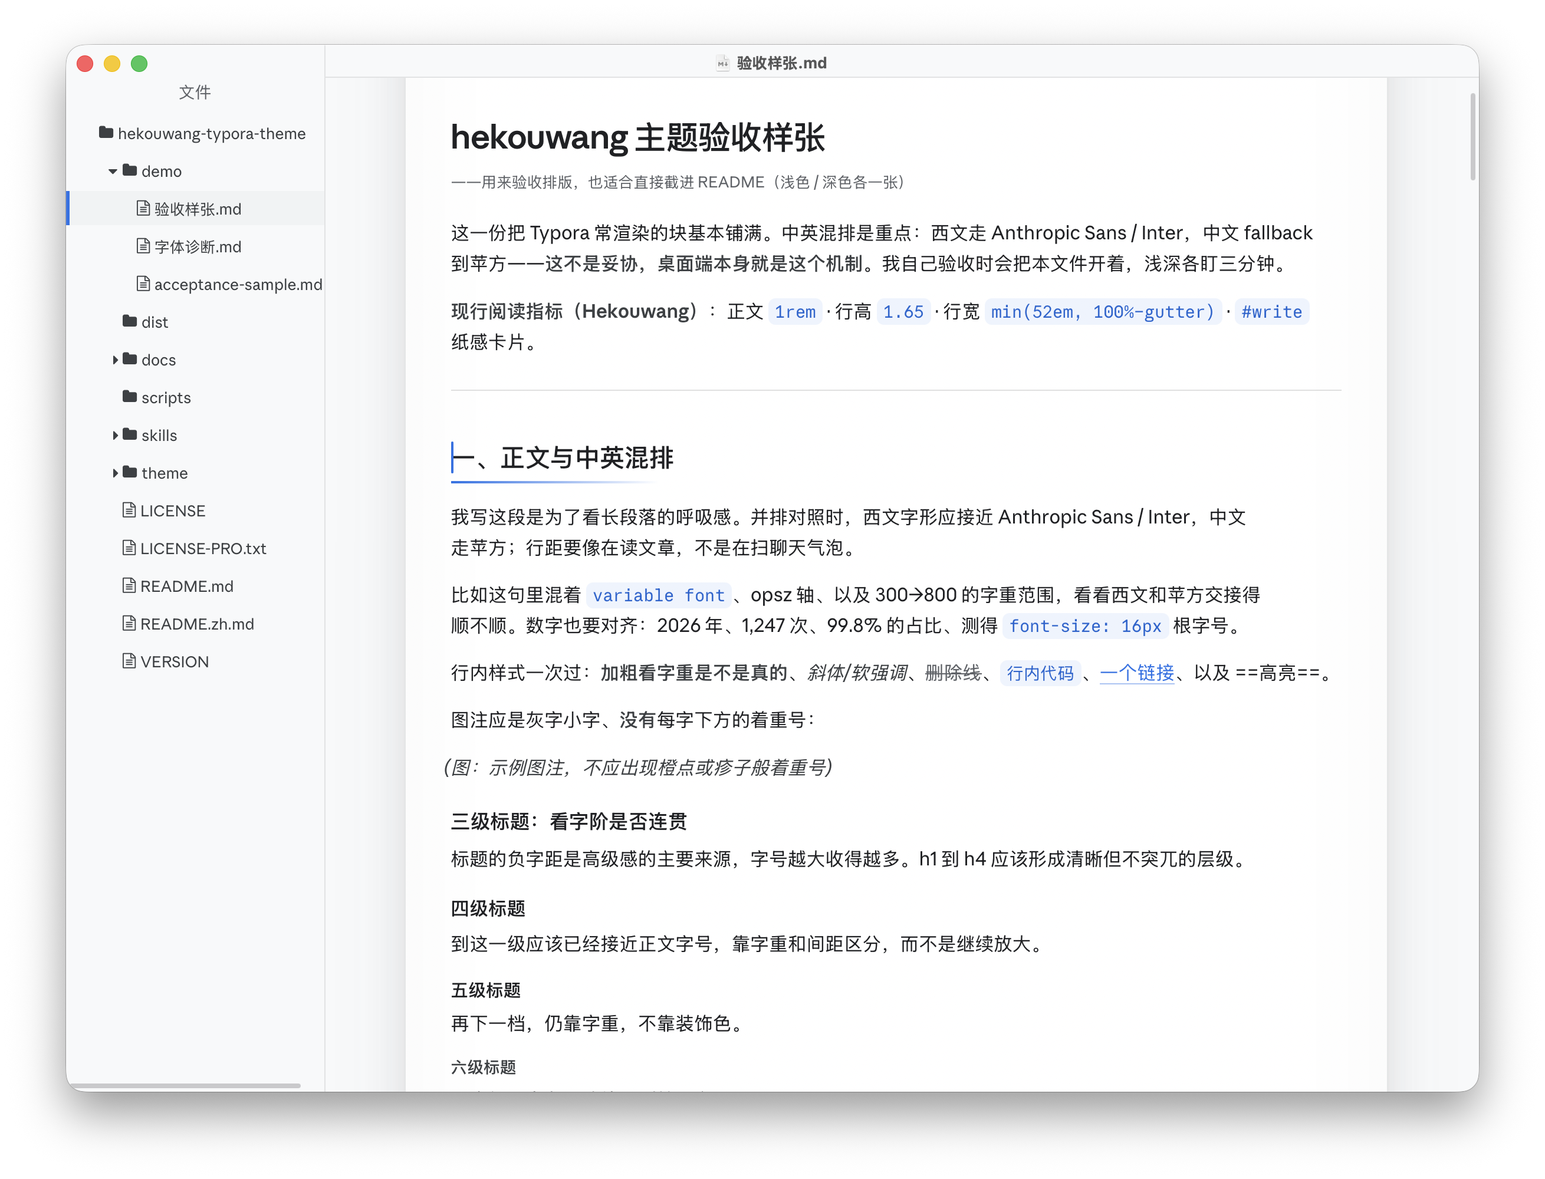Click the inline code variable font
Screen dimensions: 1545x1179
[659, 596]
